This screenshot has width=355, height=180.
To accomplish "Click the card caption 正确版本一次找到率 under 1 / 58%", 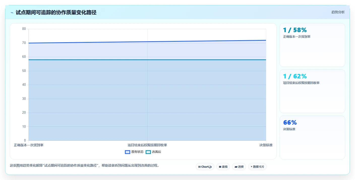I will (297, 37).
